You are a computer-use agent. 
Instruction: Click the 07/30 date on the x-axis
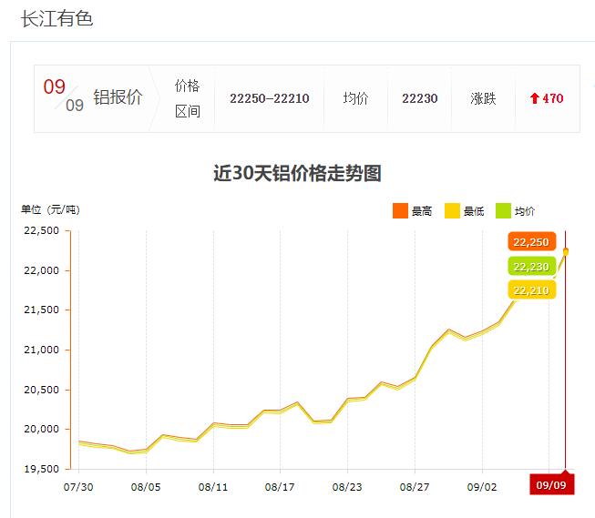tap(79, 487)
